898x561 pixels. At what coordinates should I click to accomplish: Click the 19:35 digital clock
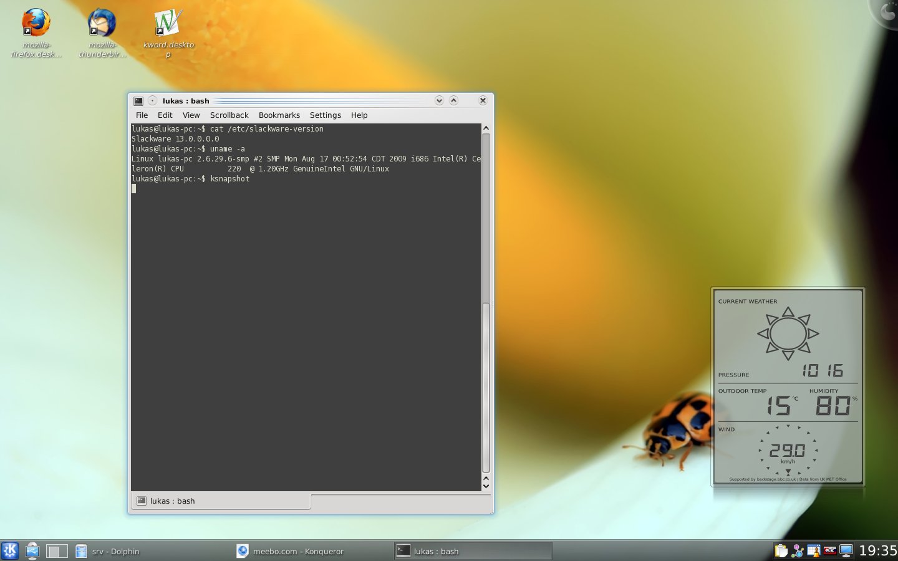click(x=877, y=551)
